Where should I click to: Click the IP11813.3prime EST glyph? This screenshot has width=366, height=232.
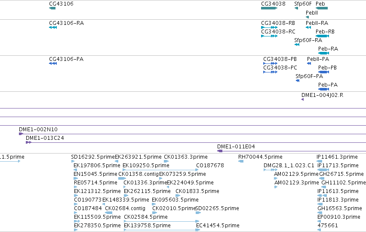pos(320,204)
